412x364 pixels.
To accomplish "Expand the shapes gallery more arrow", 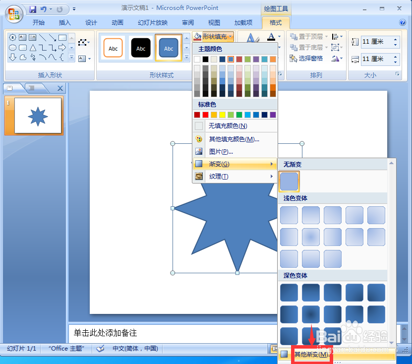I will [71, 58].
